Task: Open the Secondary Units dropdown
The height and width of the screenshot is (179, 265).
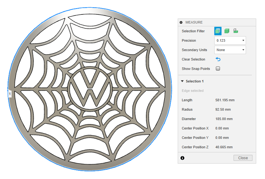Action: 230,50
